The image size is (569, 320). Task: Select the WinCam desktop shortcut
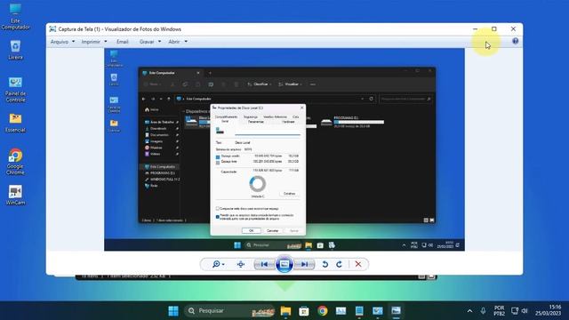click(15, 196)
